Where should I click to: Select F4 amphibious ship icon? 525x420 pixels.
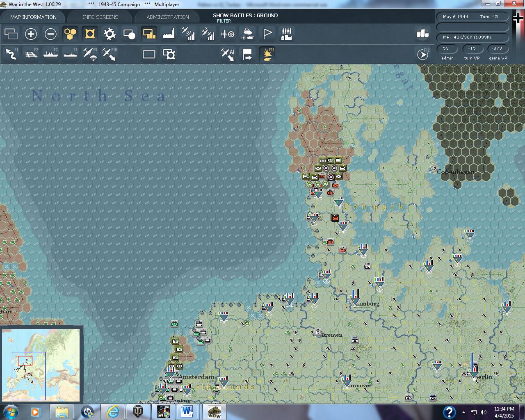pos(70,54)
